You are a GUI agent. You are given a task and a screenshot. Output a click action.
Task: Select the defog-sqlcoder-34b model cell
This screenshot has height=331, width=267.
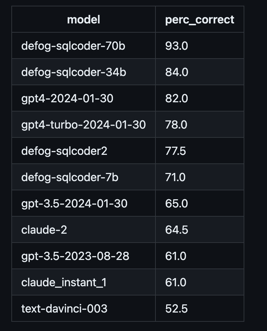(74, 72)
